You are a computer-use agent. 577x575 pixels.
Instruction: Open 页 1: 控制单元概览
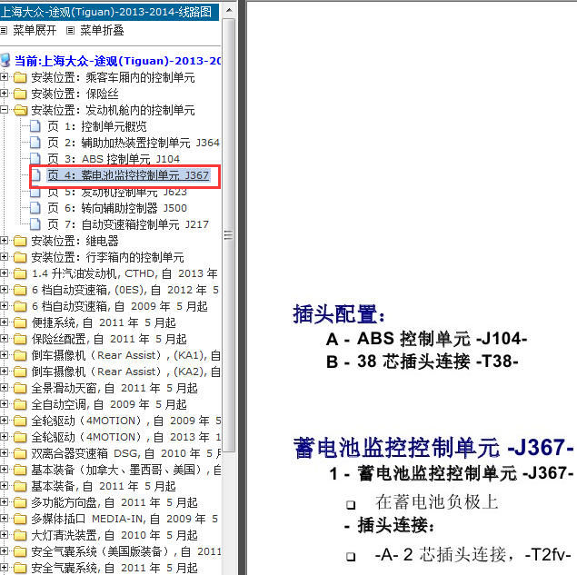97,126
